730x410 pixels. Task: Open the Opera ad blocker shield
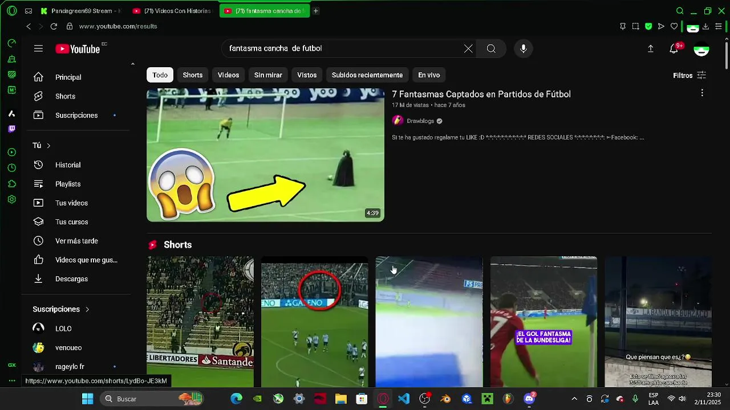648,26
